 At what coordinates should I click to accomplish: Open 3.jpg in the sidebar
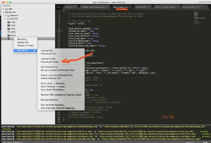[13, 29]
